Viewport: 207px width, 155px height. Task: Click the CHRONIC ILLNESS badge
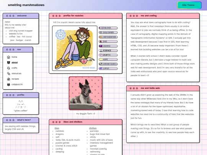tap(108, 64)
